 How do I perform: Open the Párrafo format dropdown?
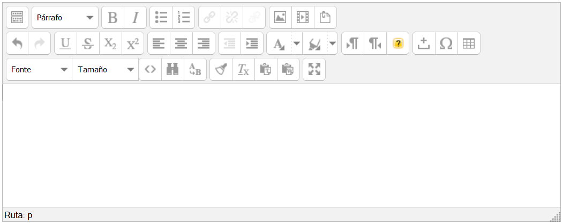pos(65,18)
